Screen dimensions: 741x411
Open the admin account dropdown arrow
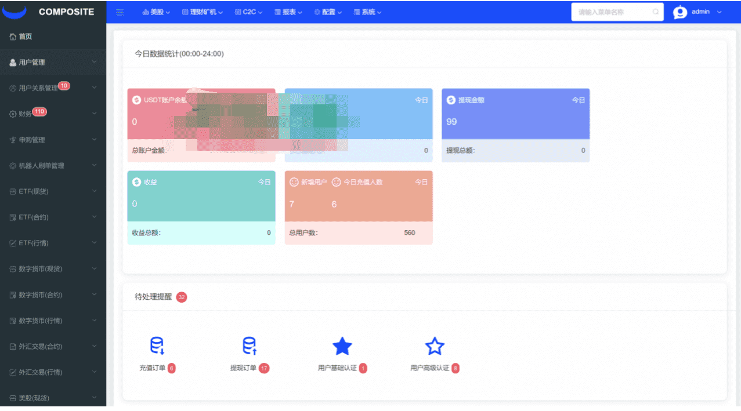click(x=720, y=12)
